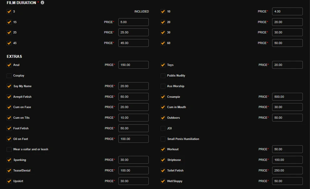Edit the Say My Name price field
The image size is (310, 189).
click(133, 86)
